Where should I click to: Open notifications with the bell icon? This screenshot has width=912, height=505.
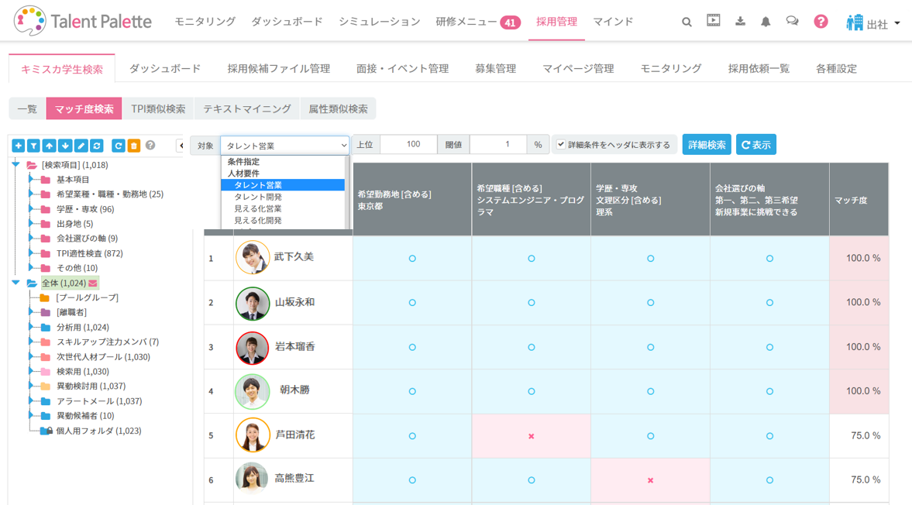coord(766,22)
